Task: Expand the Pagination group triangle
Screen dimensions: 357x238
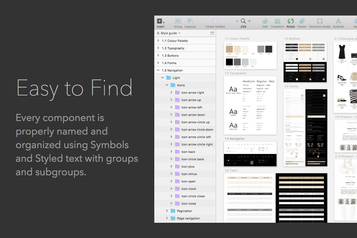Action: (x=167, y=211)
